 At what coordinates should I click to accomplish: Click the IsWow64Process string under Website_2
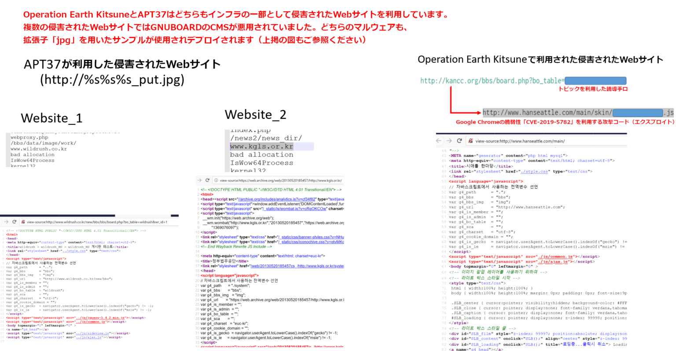(x=261, y=163)
